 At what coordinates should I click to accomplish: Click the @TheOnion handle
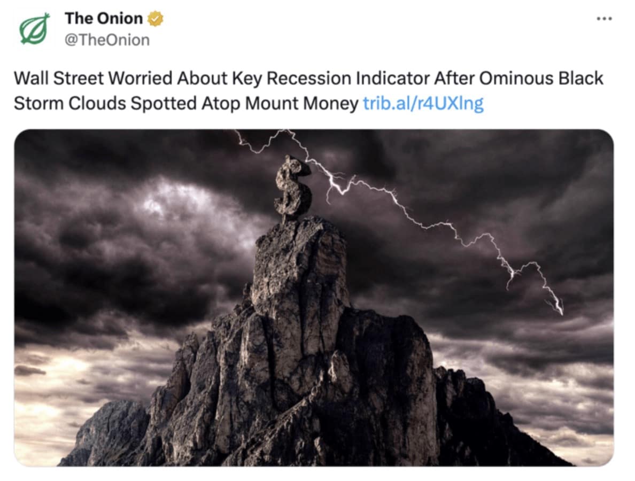107,40
